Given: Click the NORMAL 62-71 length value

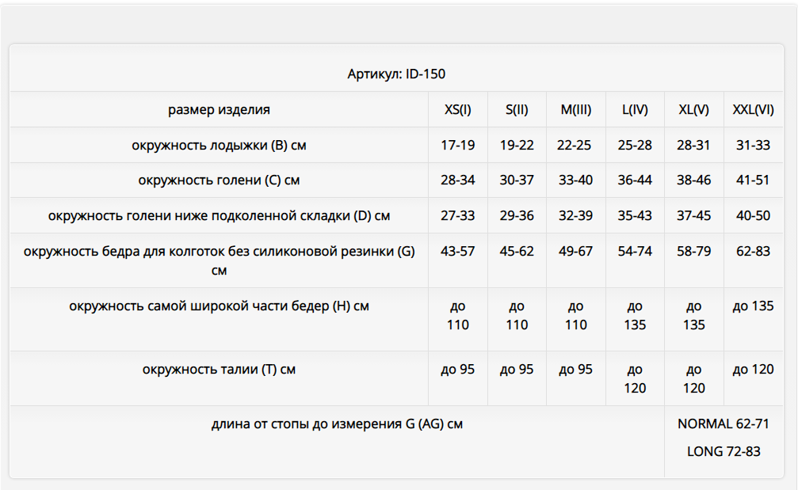Looking at the screenshot, I should (724, 424).
